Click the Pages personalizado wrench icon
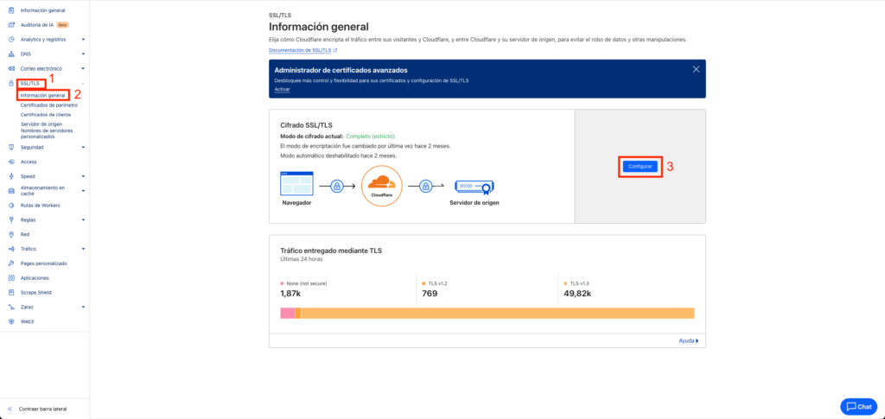Viewport: 885px width, 419px height. pos(11,263)
